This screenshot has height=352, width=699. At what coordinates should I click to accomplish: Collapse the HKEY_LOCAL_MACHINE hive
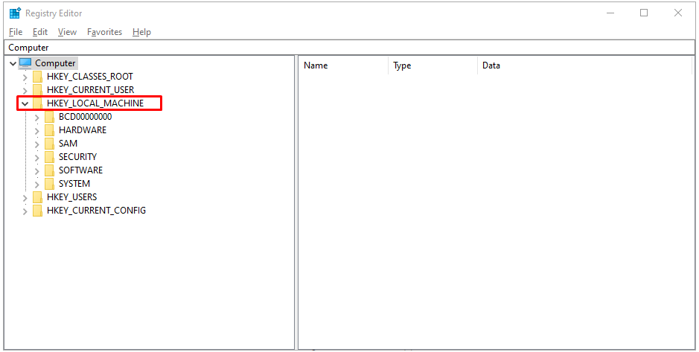25,103
